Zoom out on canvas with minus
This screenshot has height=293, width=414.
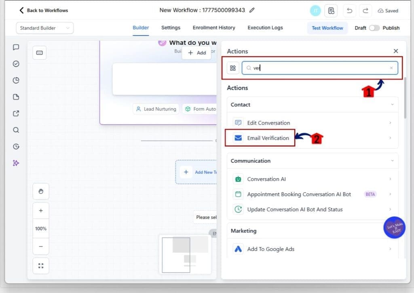click(x=41, y=247)
